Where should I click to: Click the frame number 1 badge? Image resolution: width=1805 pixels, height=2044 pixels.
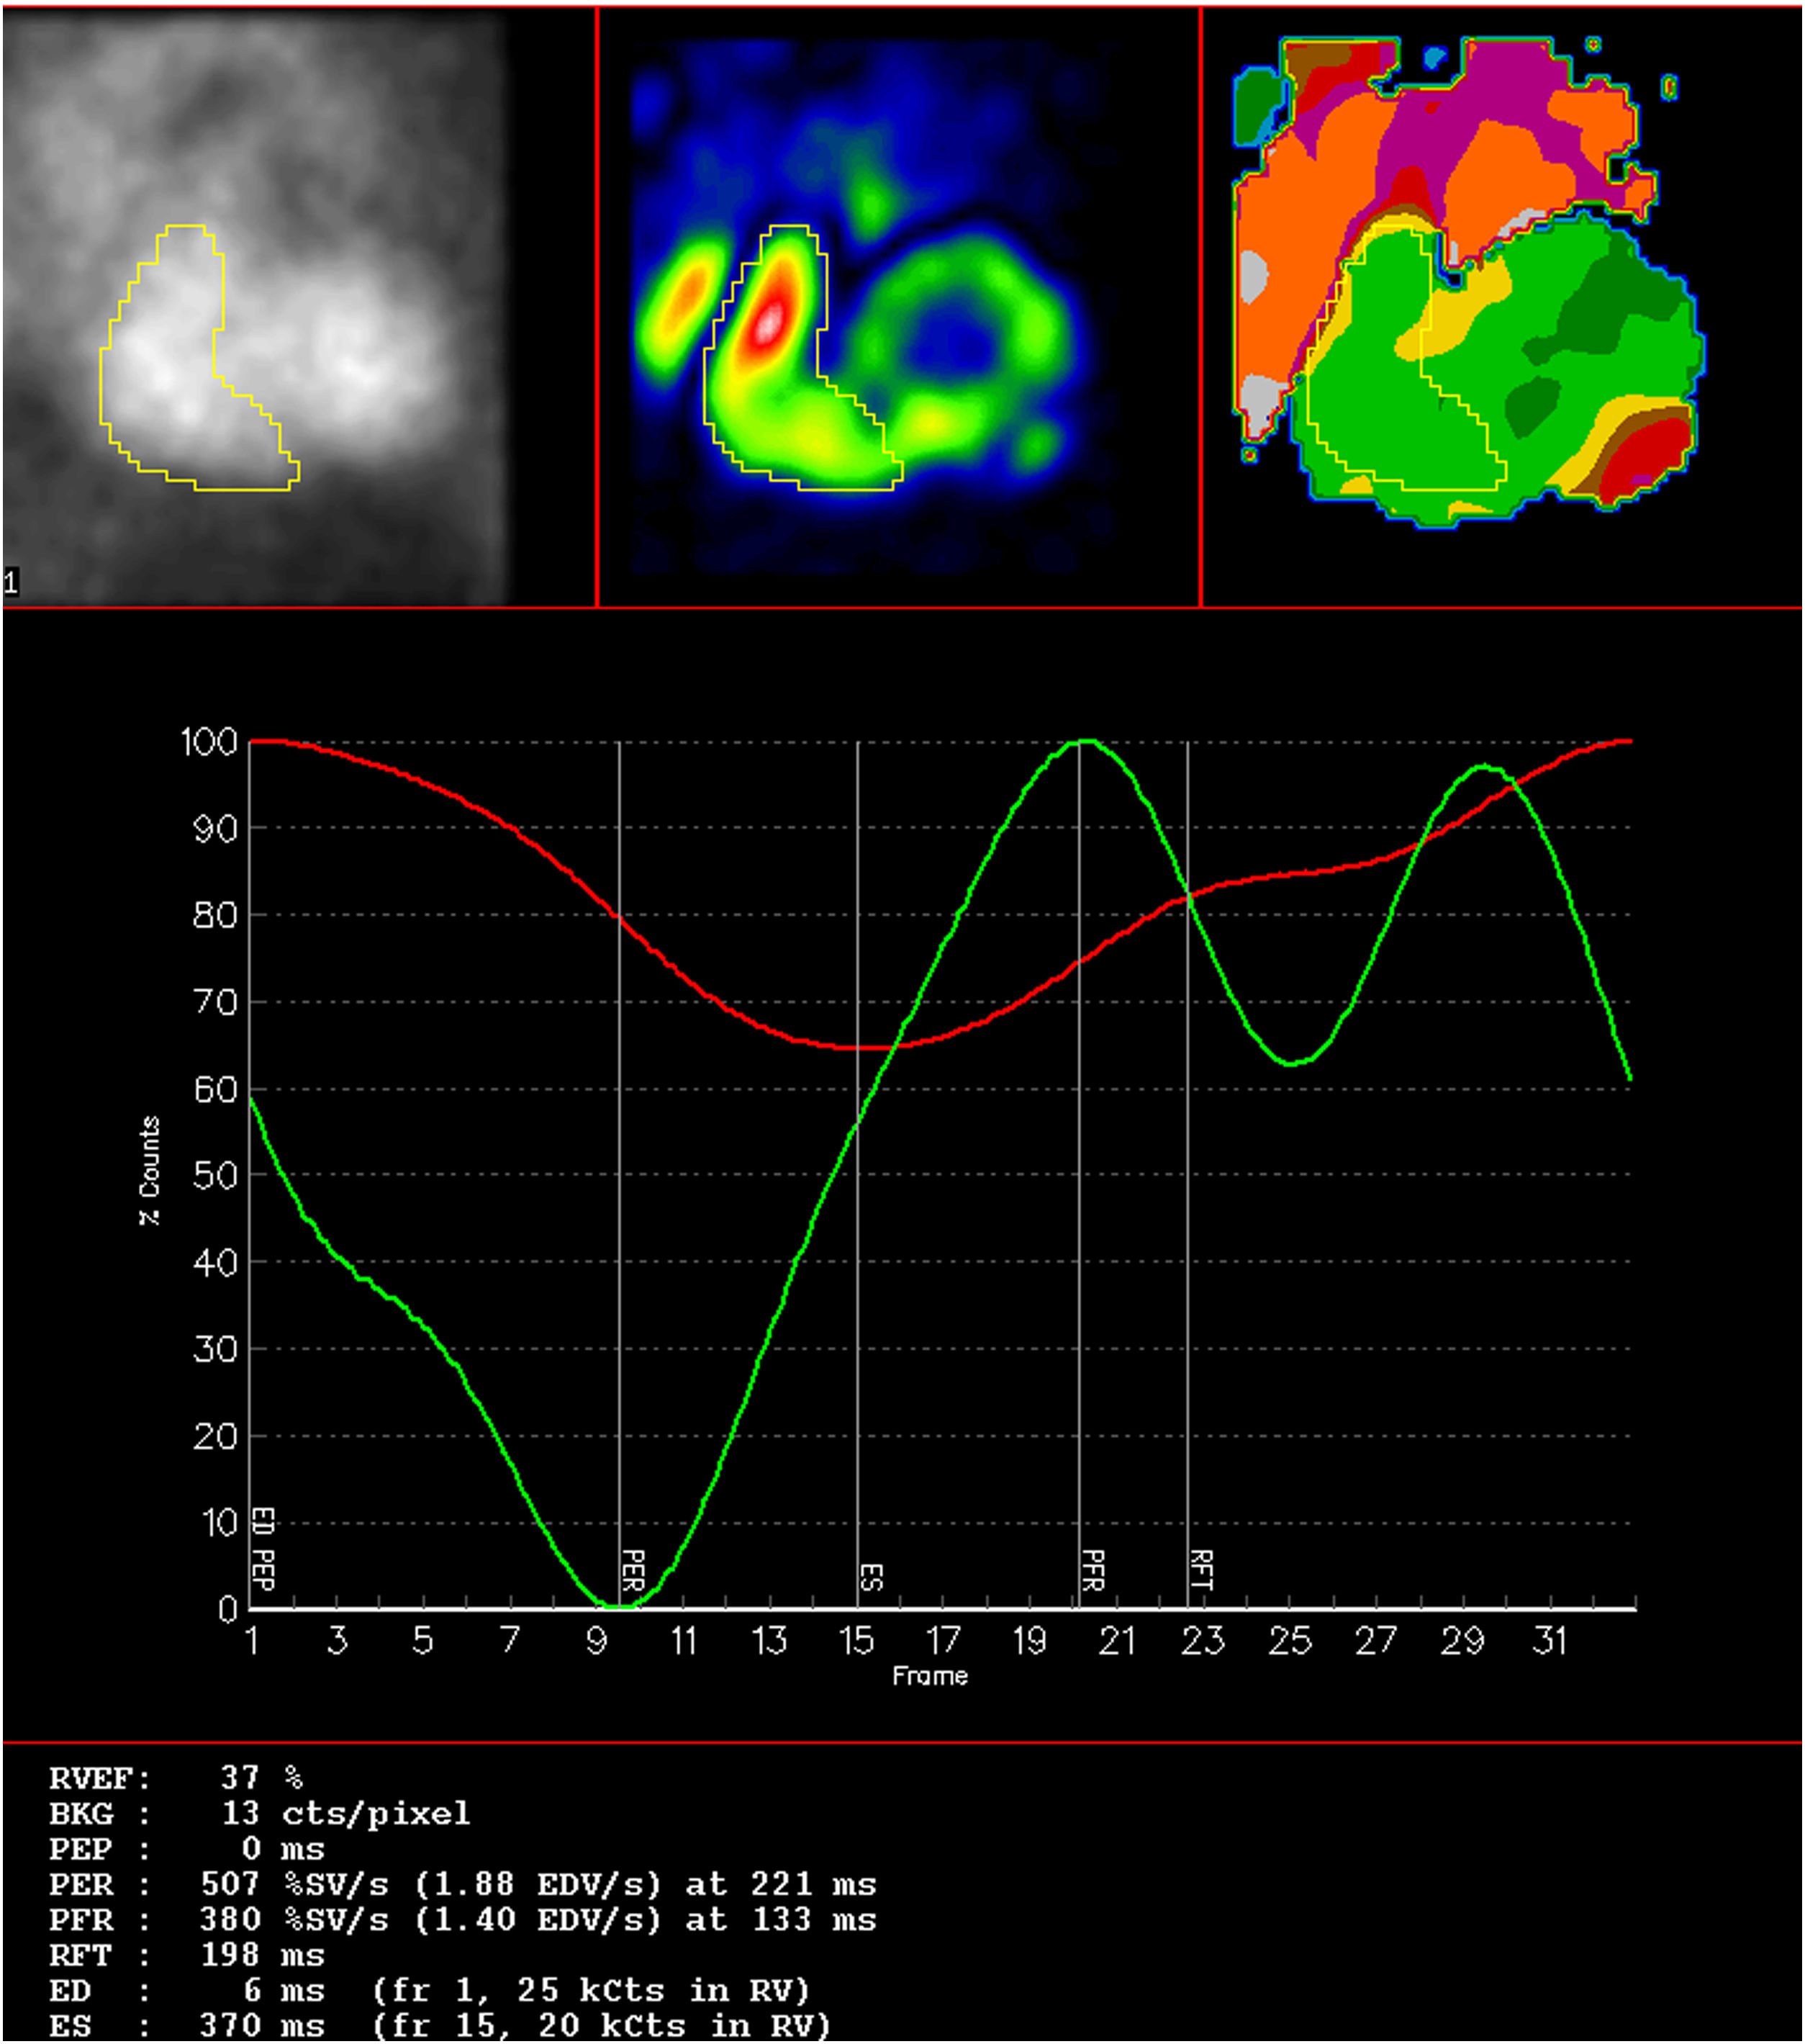click(x=11, y=582)
